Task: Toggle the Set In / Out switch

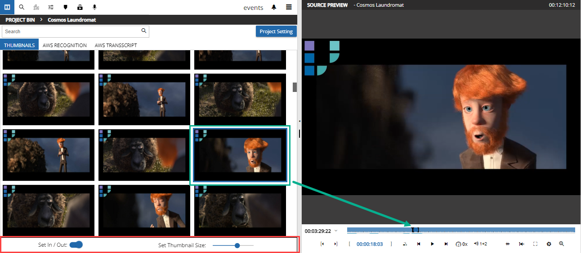Action: 76,245
